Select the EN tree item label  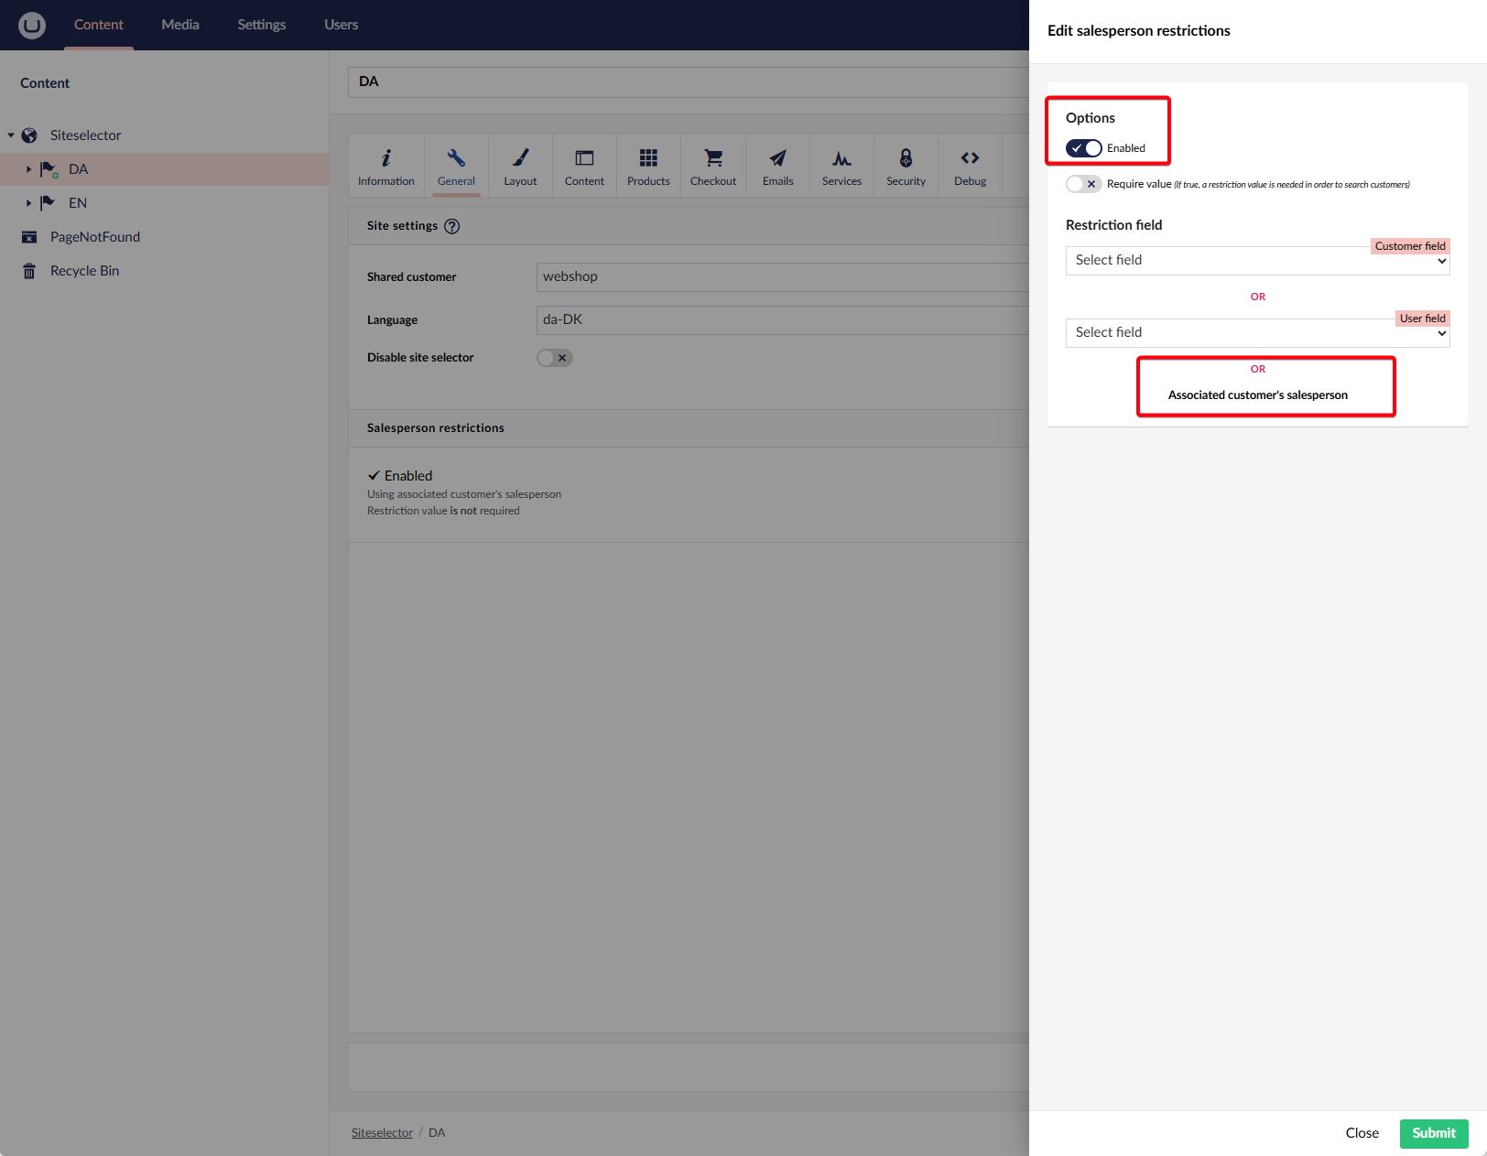click(78, 203)
